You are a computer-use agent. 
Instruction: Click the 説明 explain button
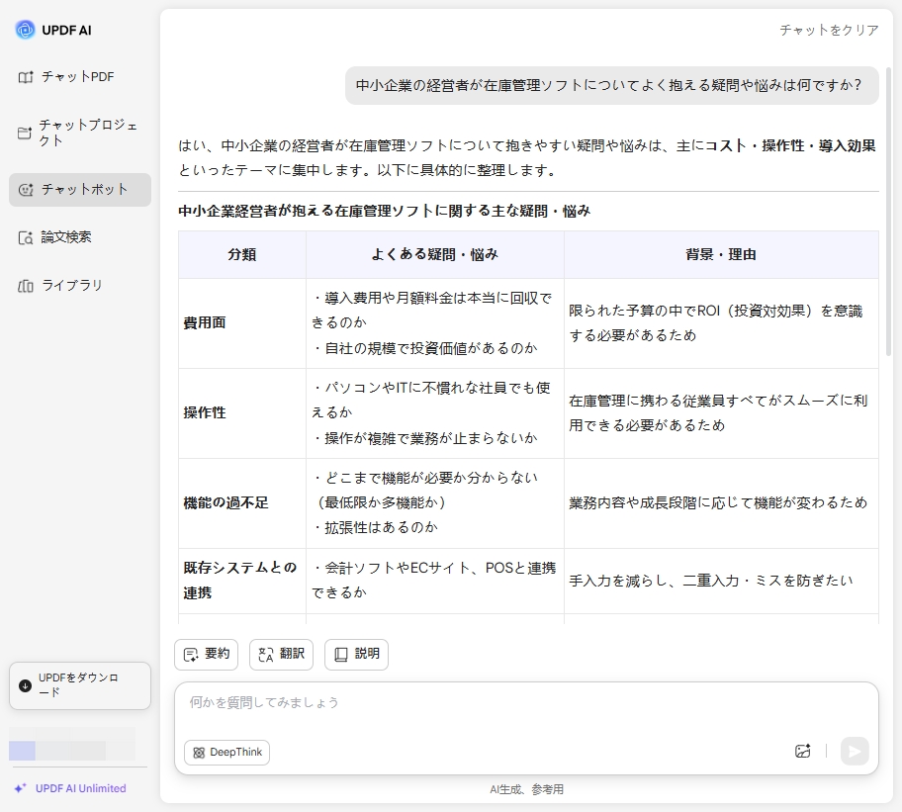click(x=357, y=655)
